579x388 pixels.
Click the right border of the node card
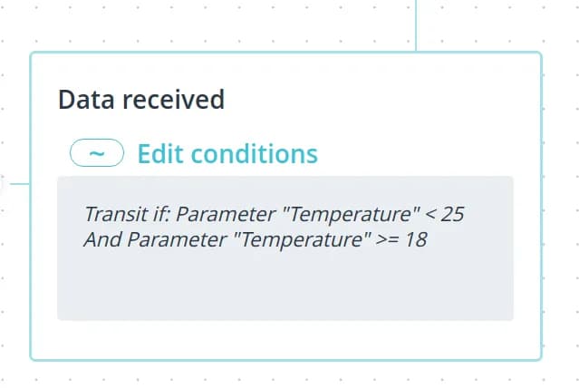(541, 207)
